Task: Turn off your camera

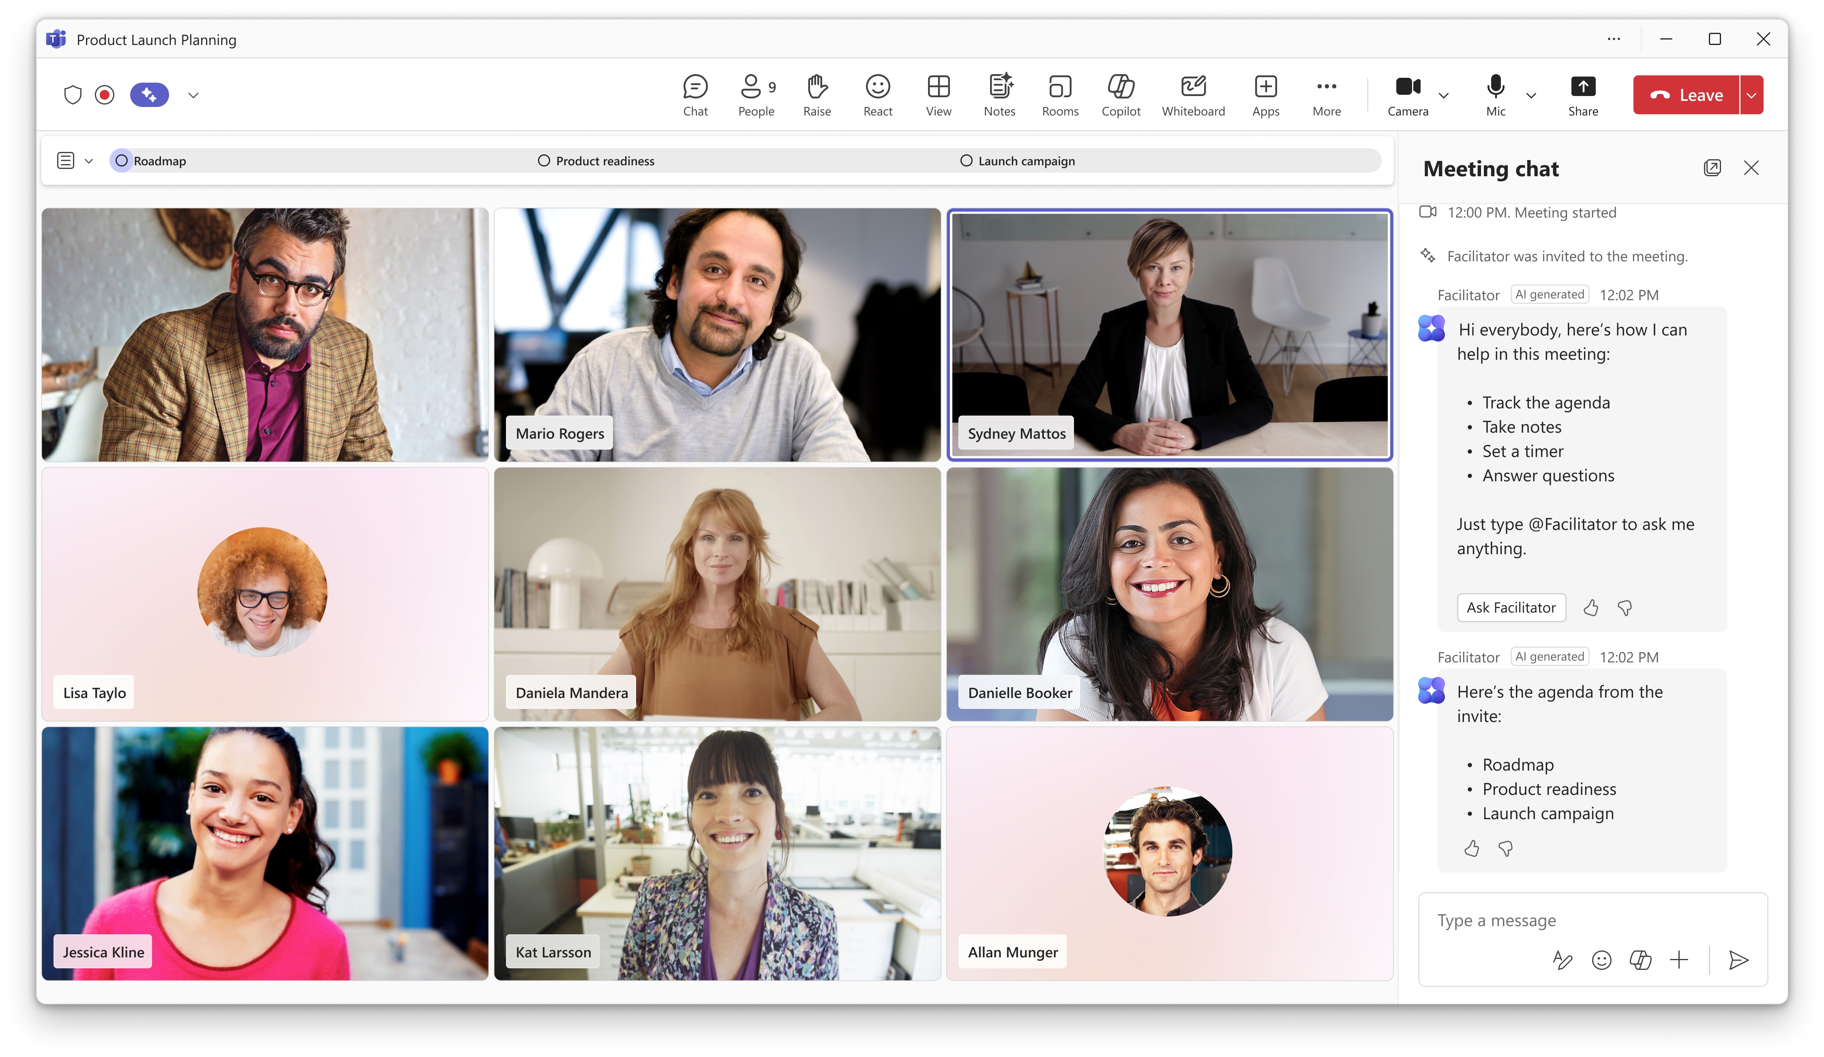Action: (x=1407, y=94)
